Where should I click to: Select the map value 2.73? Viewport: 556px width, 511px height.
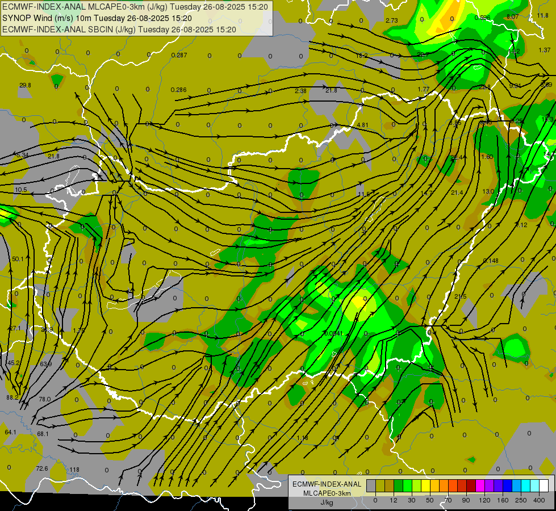tap(392, 21)
